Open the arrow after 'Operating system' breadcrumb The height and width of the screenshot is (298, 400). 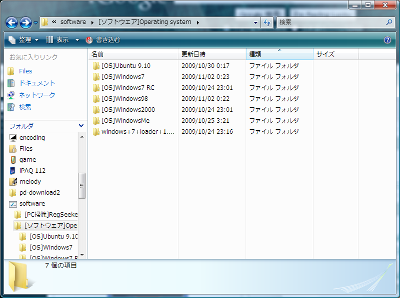coord(198,22)
